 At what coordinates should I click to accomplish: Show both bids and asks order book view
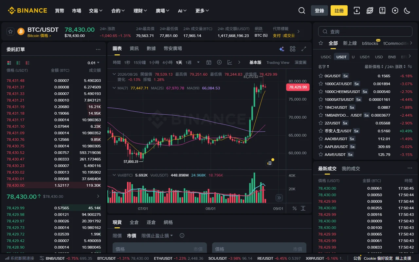tap(9, 63)
